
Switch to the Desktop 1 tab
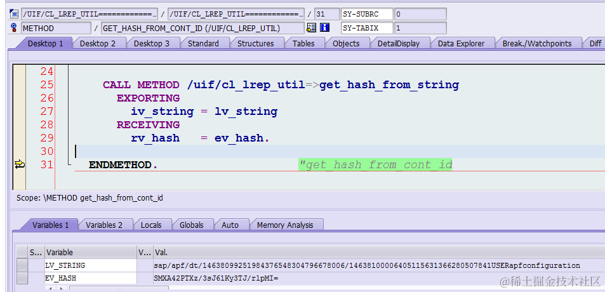[46, 44]
